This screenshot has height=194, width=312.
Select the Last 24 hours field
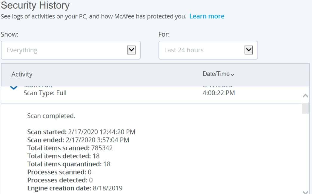(x=208, y=50)
